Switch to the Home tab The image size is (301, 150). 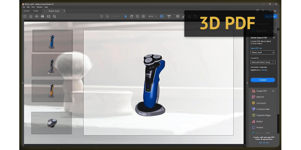pyautogui.click(x=27, y=11)
